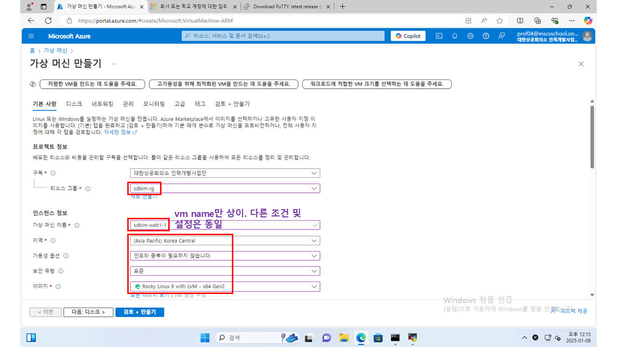Switch to the 태그 tab
The width and height of the screenshot is (617, 347).
[x=200, y=104]
